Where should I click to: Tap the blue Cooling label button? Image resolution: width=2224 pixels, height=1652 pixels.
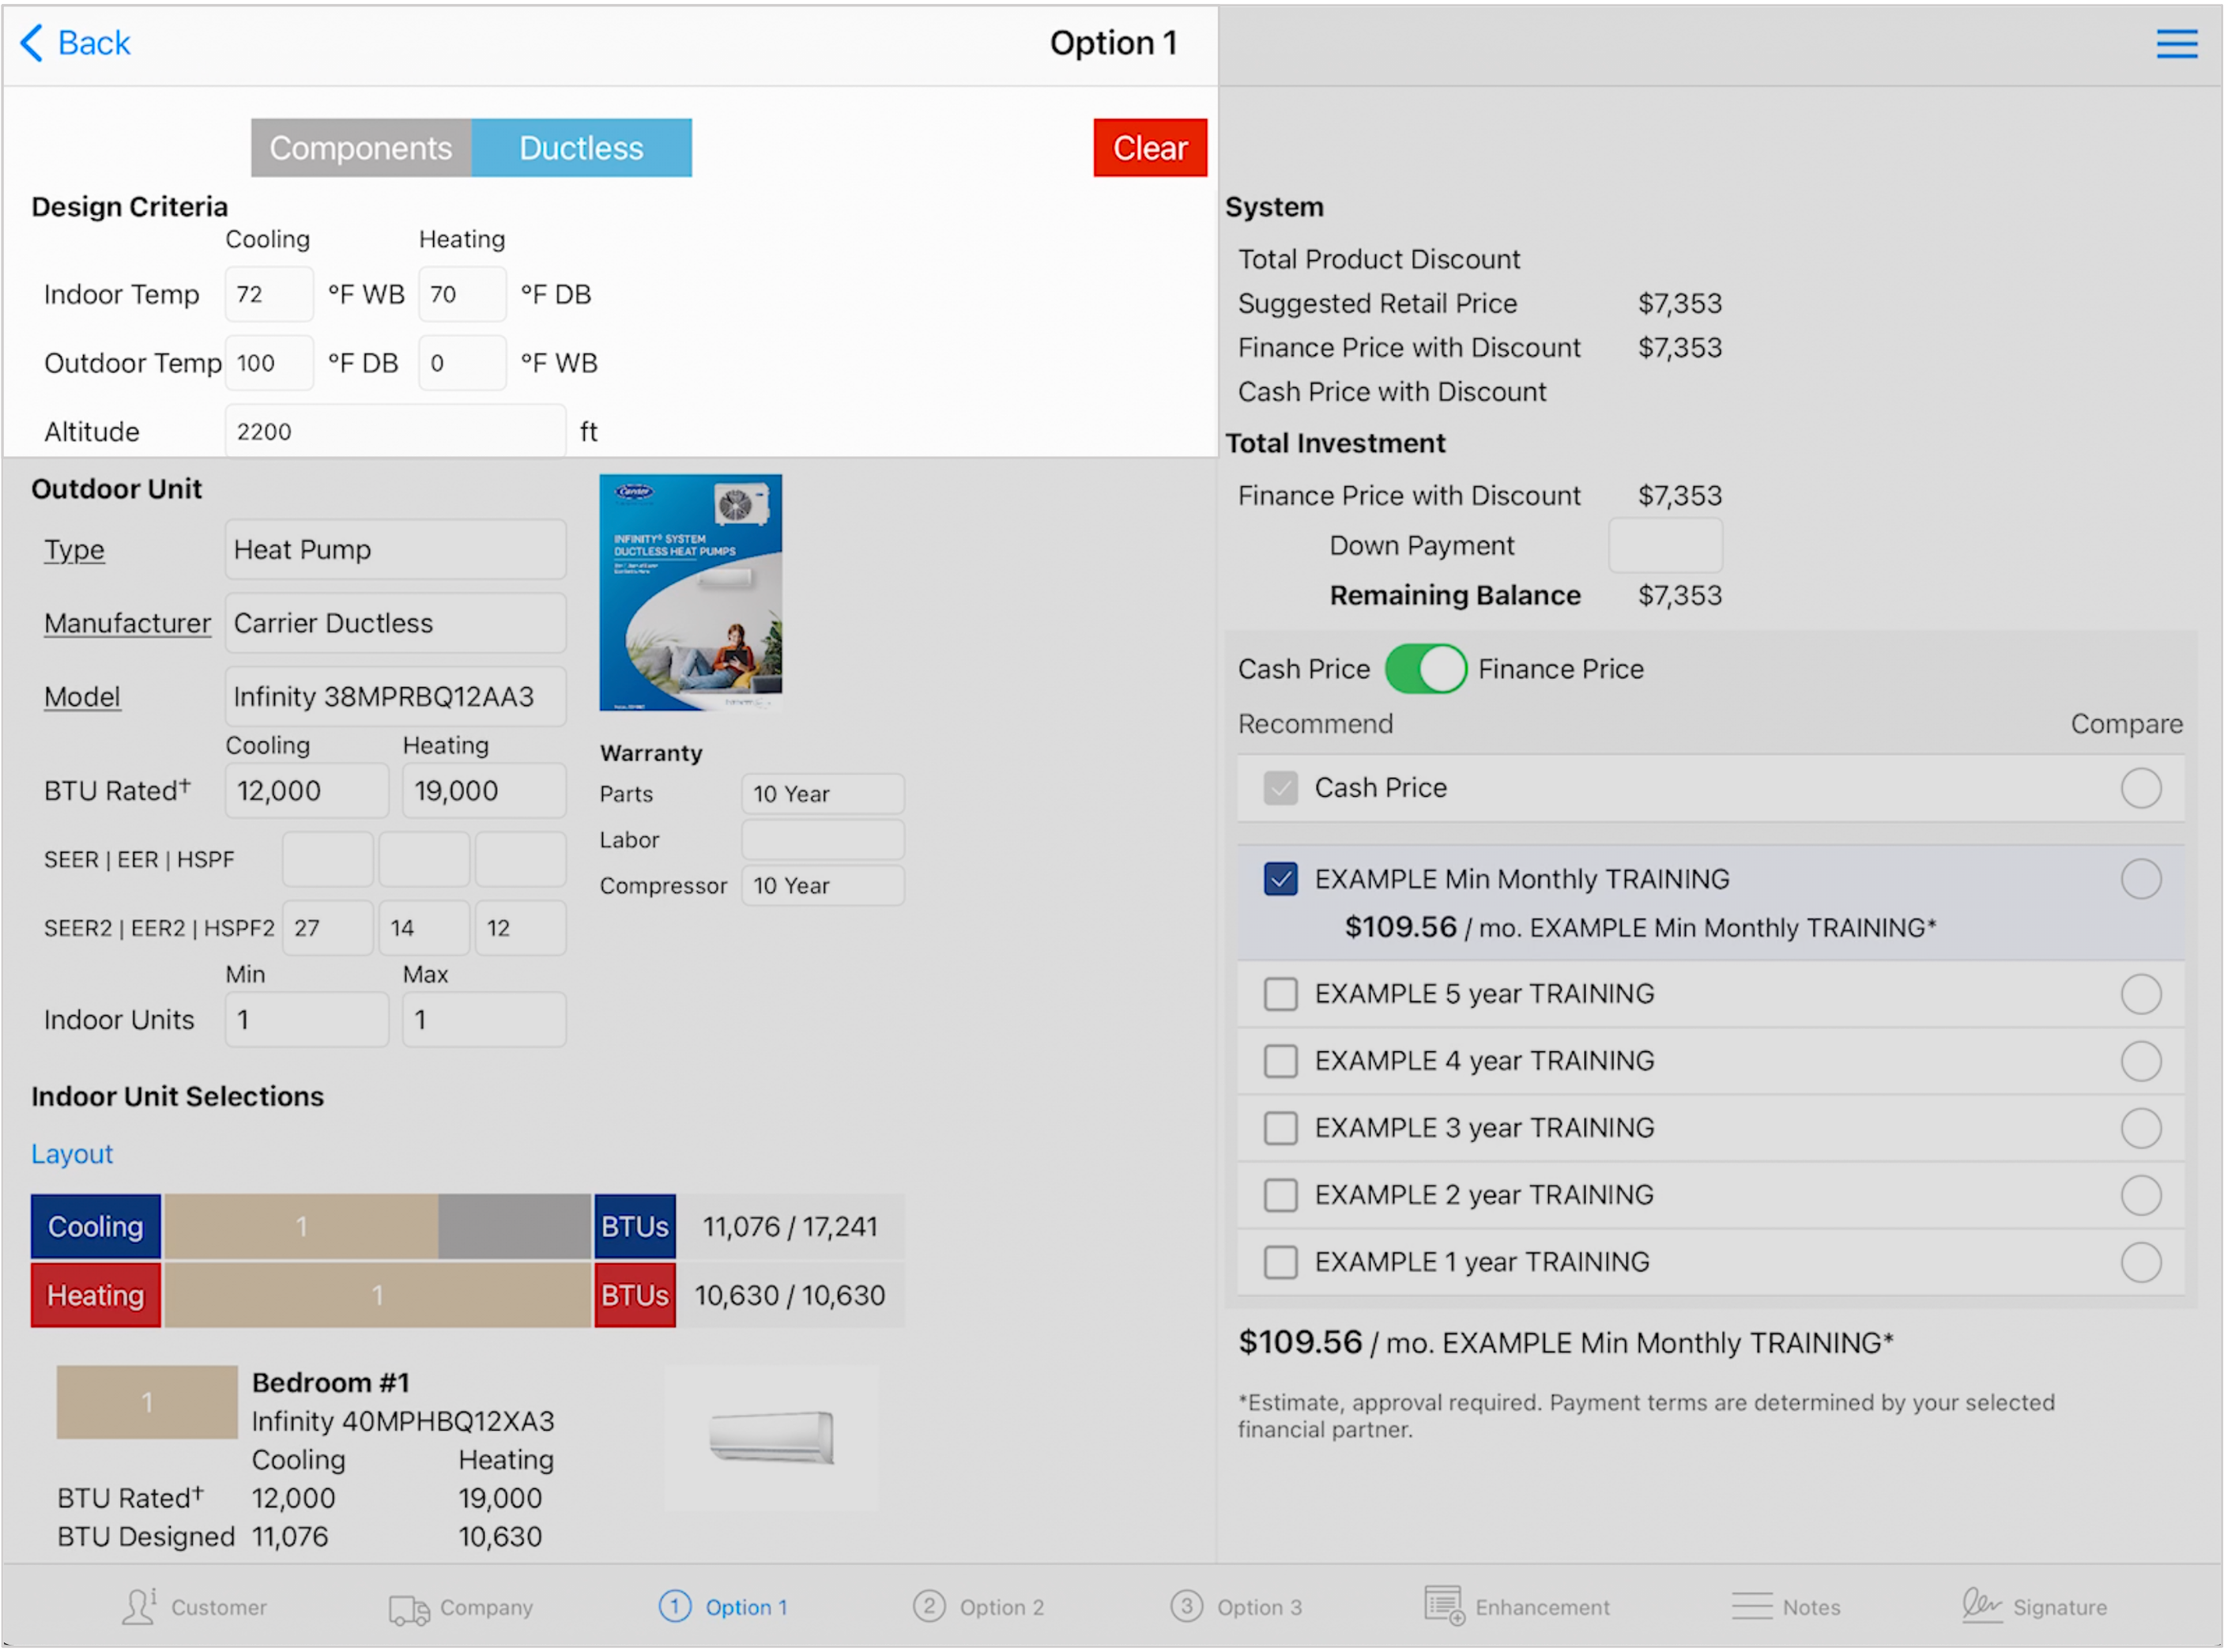pos(96,1226)
